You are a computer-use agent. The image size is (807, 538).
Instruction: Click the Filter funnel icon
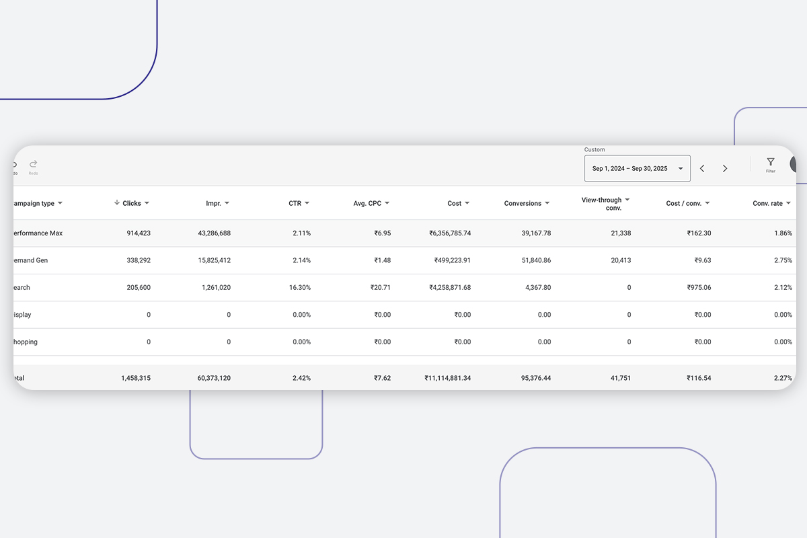click(x=771, y=162)
